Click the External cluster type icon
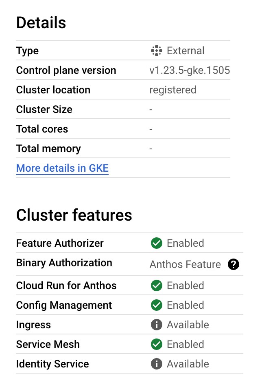Image resolution: width=275 pixels, height=385 pixels. click(156, 51)
